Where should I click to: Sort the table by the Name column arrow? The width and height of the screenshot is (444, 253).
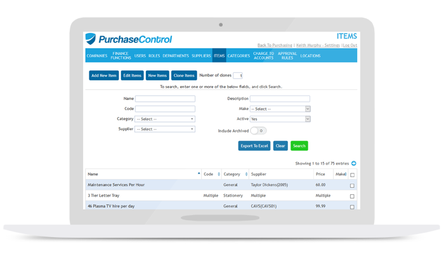199,173
